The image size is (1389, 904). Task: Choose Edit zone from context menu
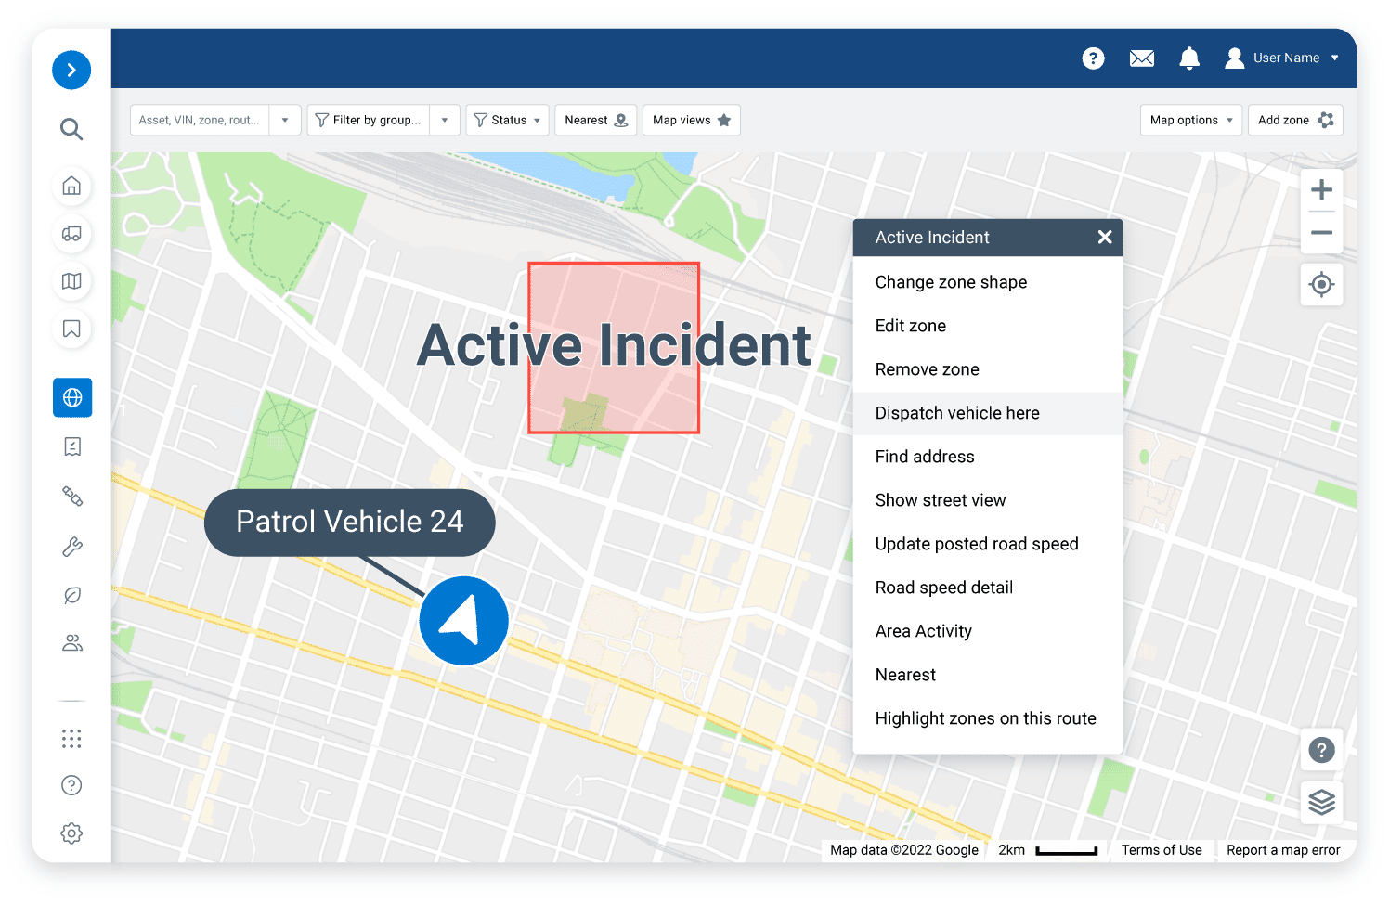coord(988,326)
